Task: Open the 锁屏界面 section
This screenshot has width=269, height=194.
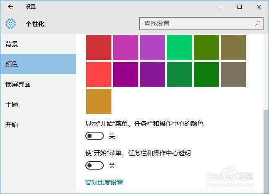Action: [x=38, y=84]
